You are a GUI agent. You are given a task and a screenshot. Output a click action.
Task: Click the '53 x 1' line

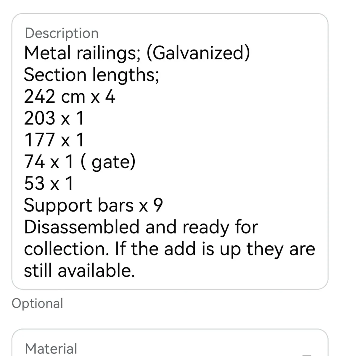tap(49, 183)
